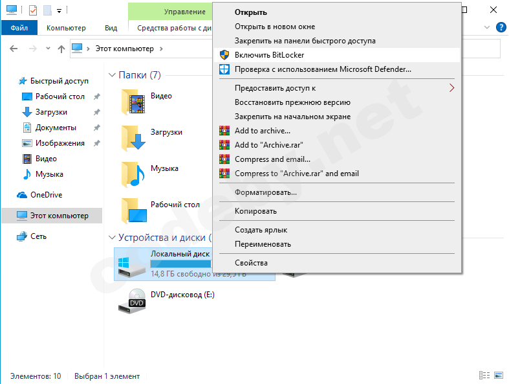The image size is (509, 384).
Task: Click Этот компьютер in the address bar
Action: 125,49
